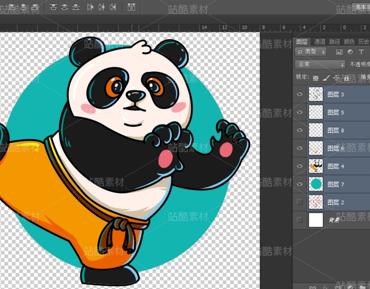The height and width of the screenshot is (289, 370).
Task: Click the distribute top edges icon
Action: [x=53, y=7]
